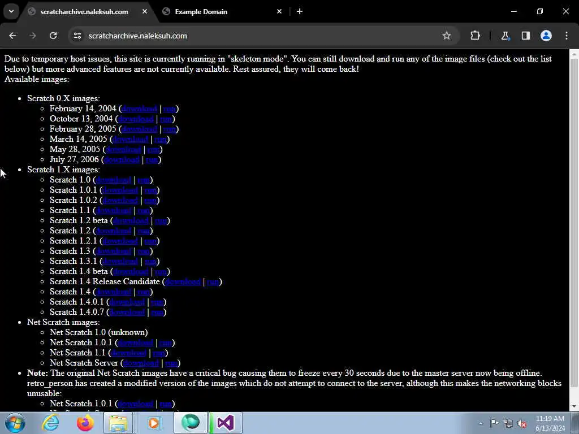
Task: Click the 'Net Scratch 1.0 (unknown)' text
Action: tap(98, 332)
